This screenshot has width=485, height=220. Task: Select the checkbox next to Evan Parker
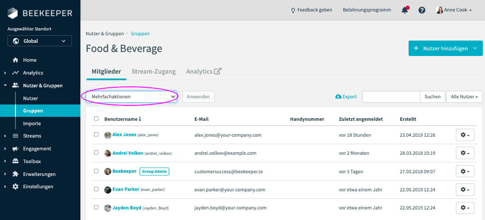point(96,189)
